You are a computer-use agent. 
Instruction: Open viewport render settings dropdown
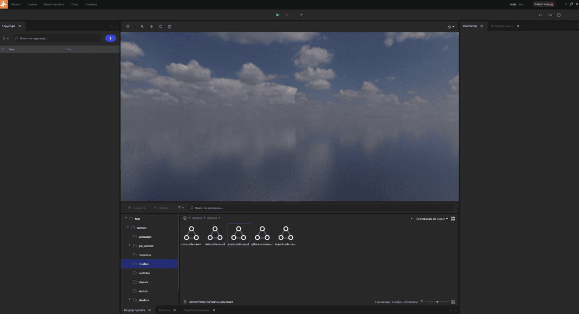pos(451,27)
